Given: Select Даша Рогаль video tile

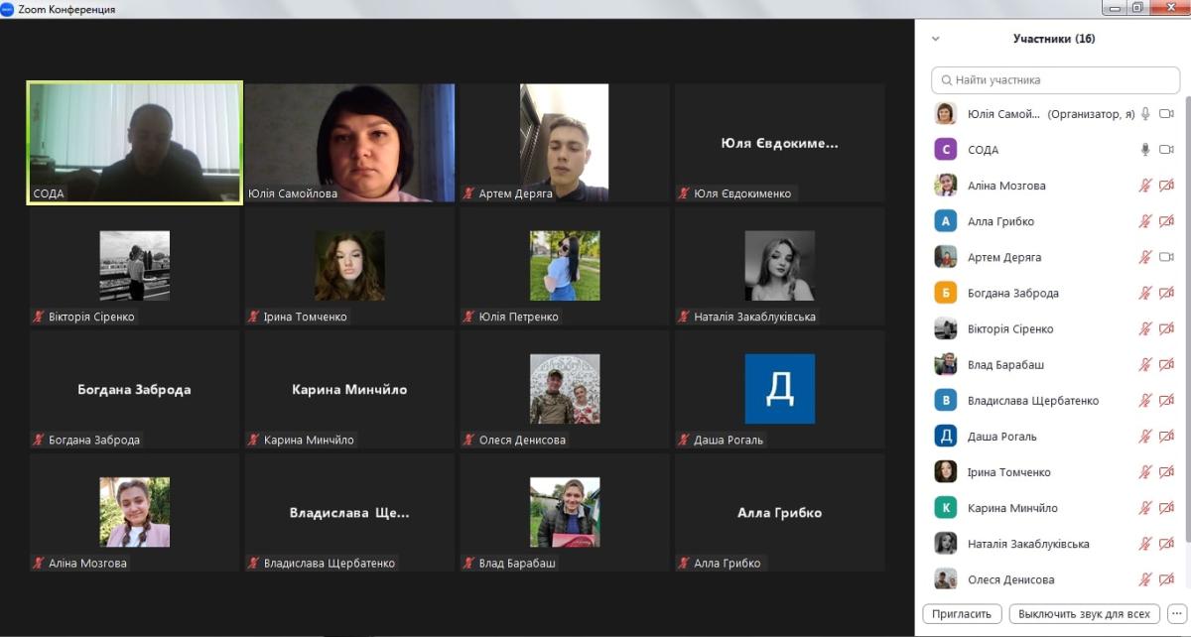Looking at the screenshot, I should 779,389.
